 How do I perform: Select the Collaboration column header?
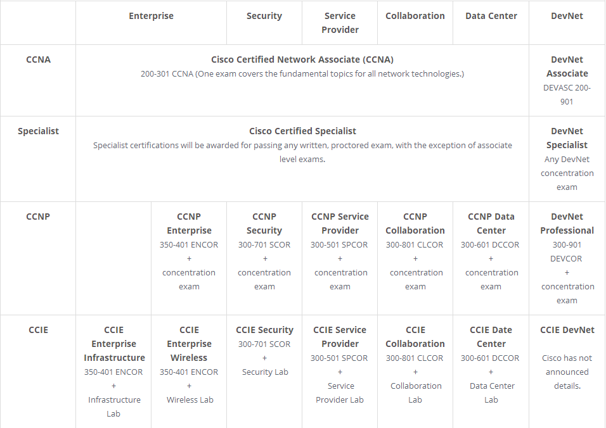(x=415, y=16)
